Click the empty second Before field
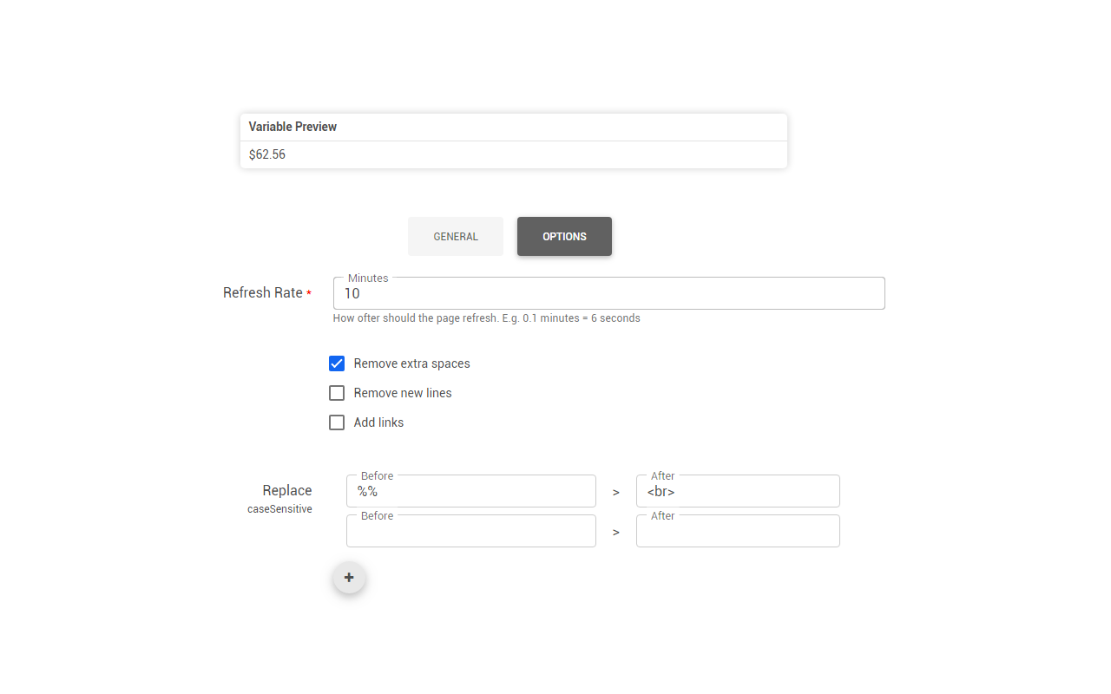Viewport: 1111px width, 694px height. (471, 531)
